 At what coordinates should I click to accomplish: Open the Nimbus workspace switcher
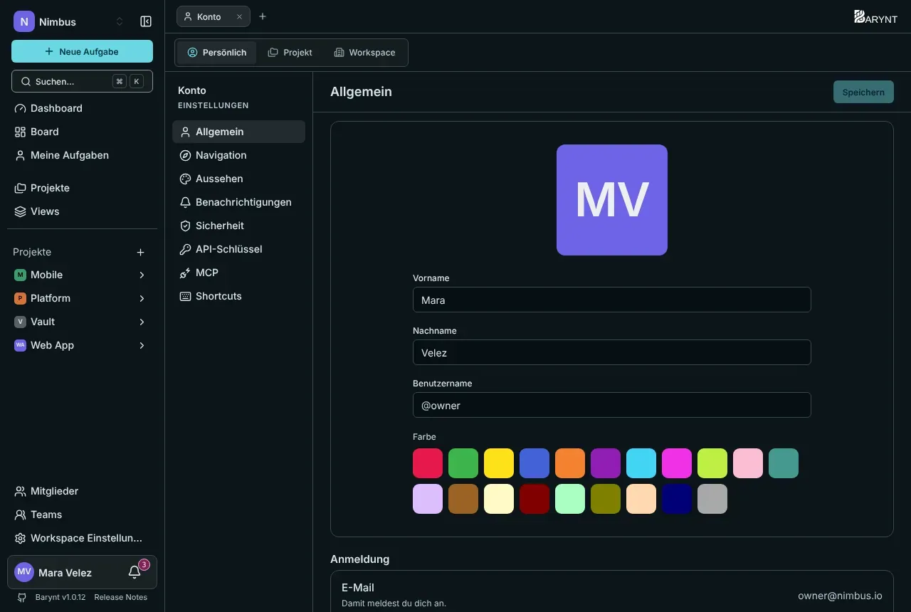(69, 21)
